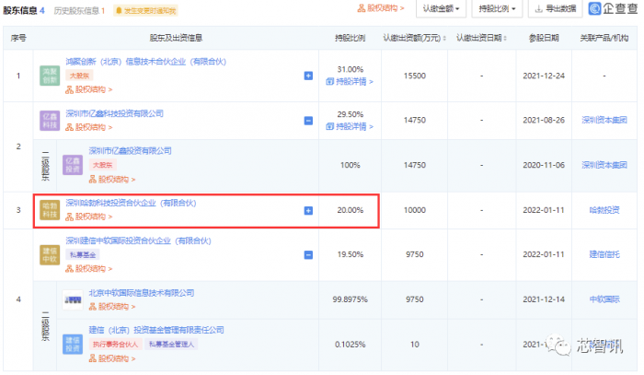Select the 19.50% shareholding cell
Image resolution: width=644 pixels, height=375 pixels.
pyautogui.click(x=350, y=254)
